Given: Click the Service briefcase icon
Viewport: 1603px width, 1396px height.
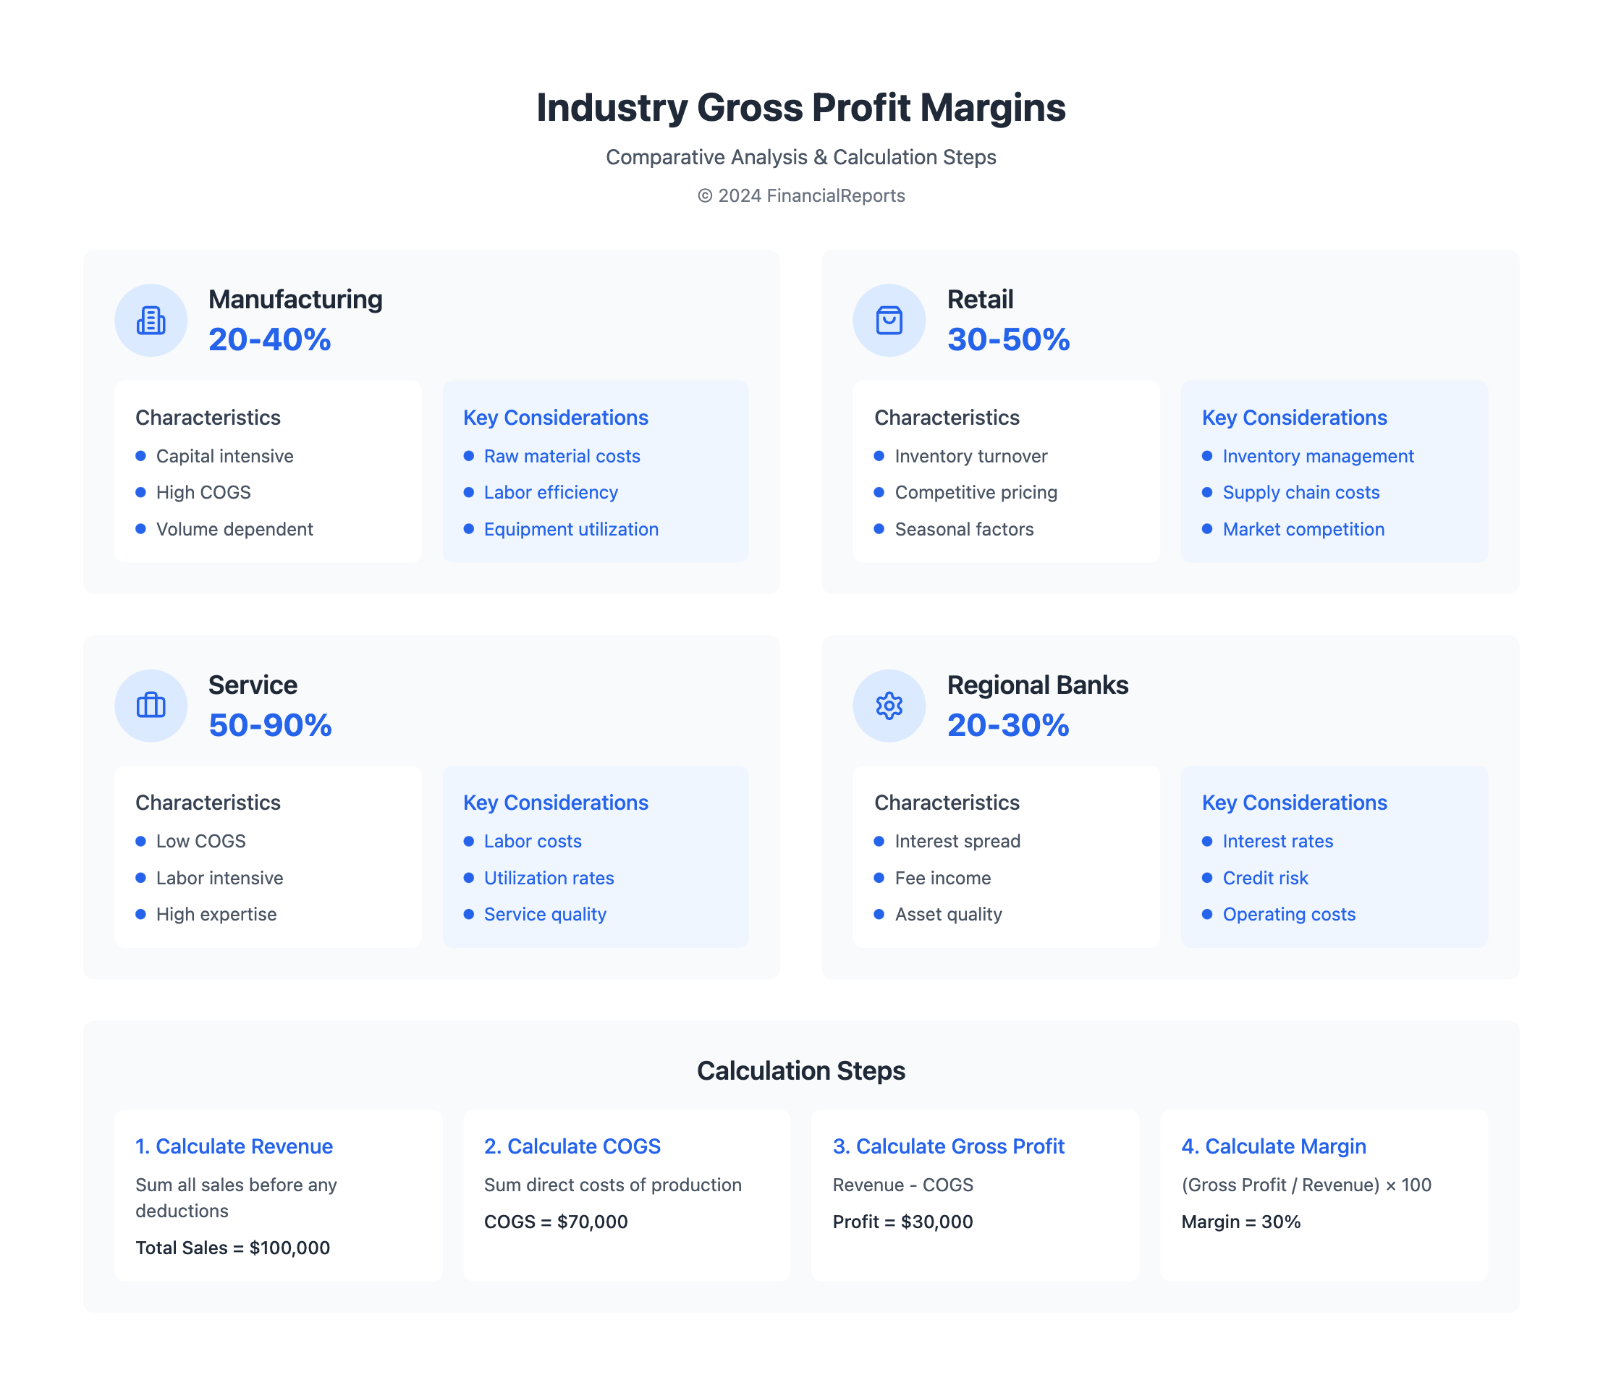Looking at the screenshot, I should [x=151, y=706].
